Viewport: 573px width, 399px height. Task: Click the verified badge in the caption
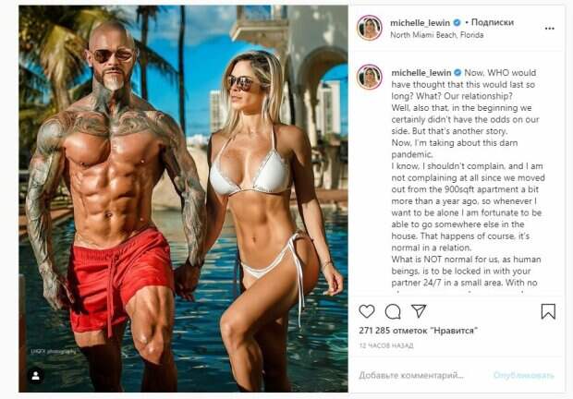point(457,73)
